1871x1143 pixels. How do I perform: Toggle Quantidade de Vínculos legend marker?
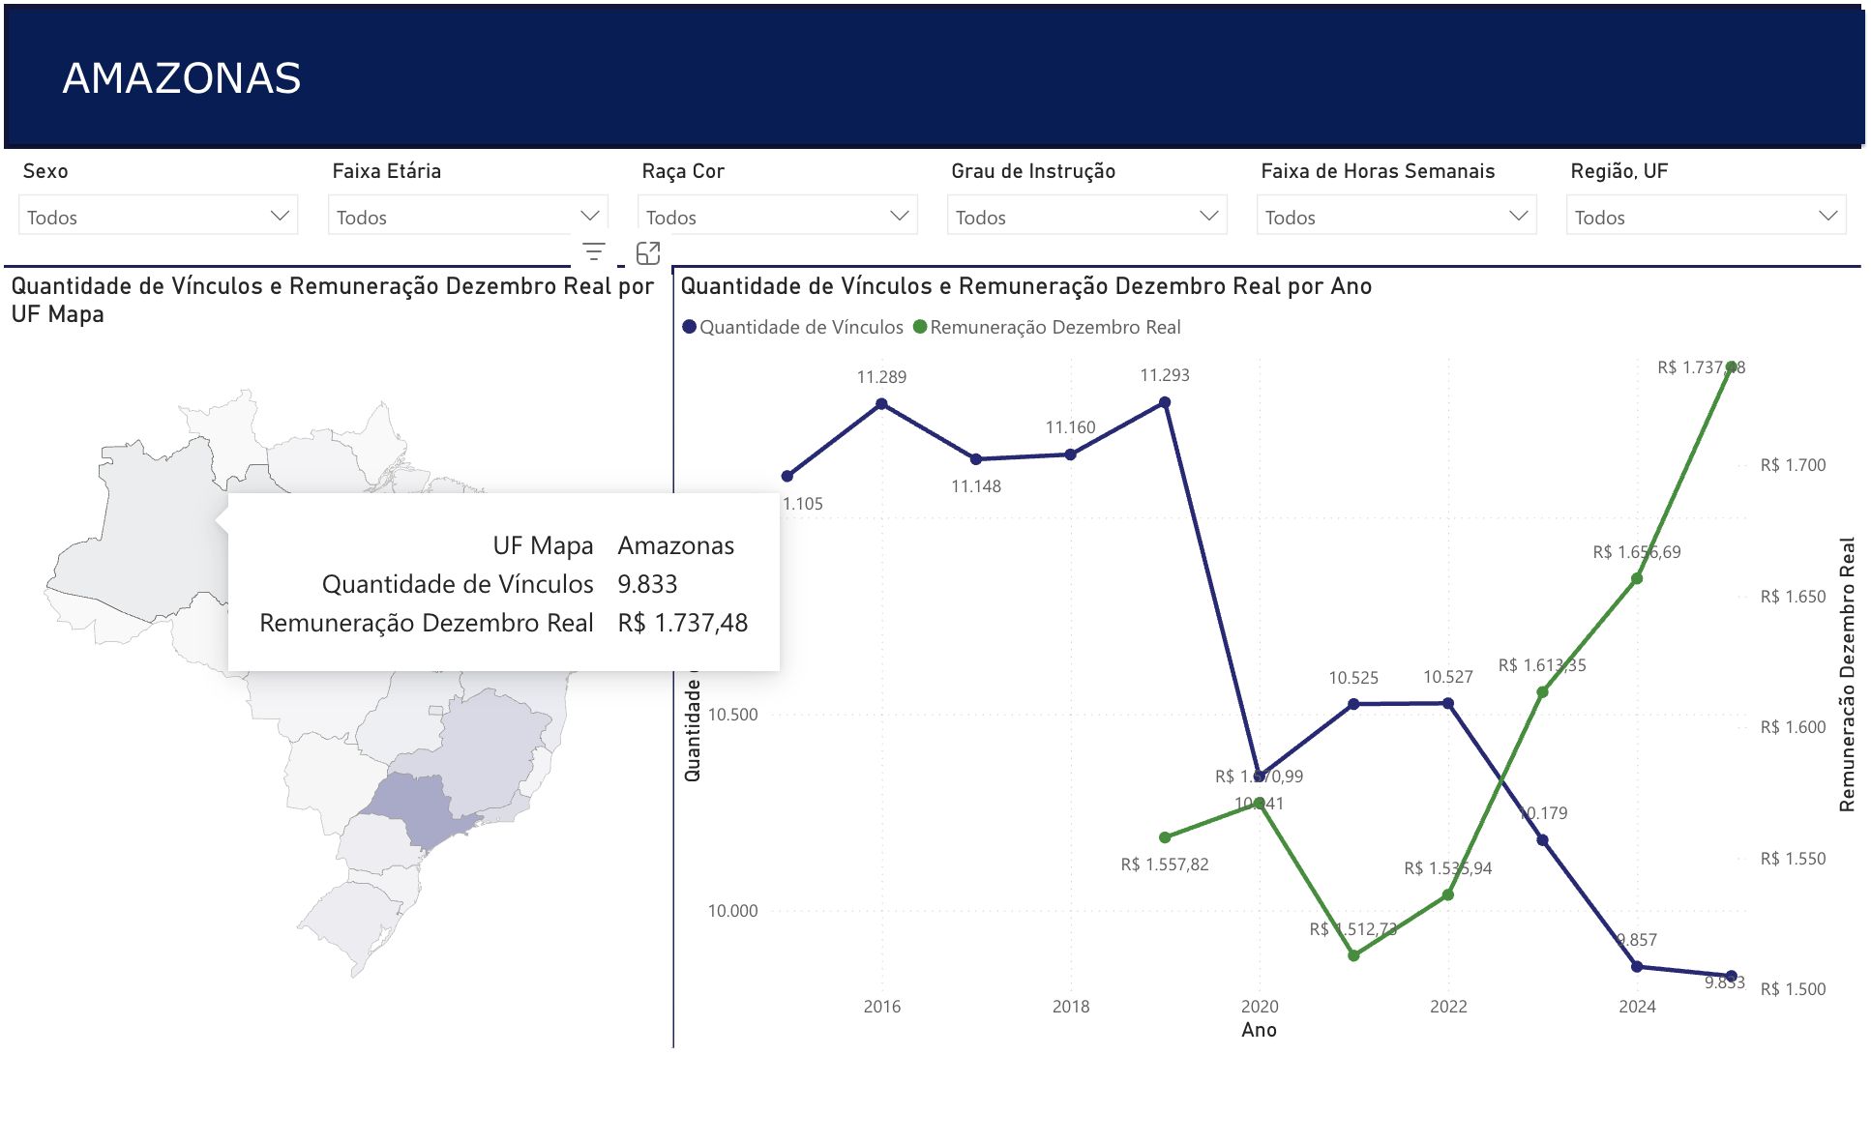click(x=690, y=327)
